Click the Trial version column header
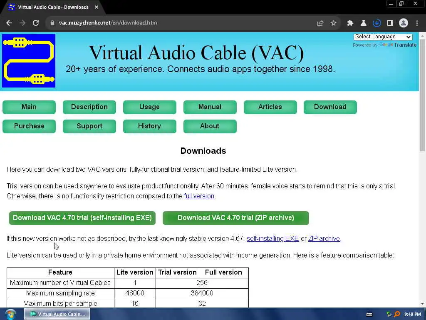The width and height of the screenshot is (426, 320). pos(177,272)
